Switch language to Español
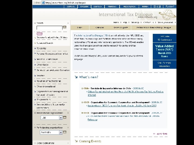Image resolution: width=194 pixels, height=145 pixels. pyautogui.click(x=71, y=6)
